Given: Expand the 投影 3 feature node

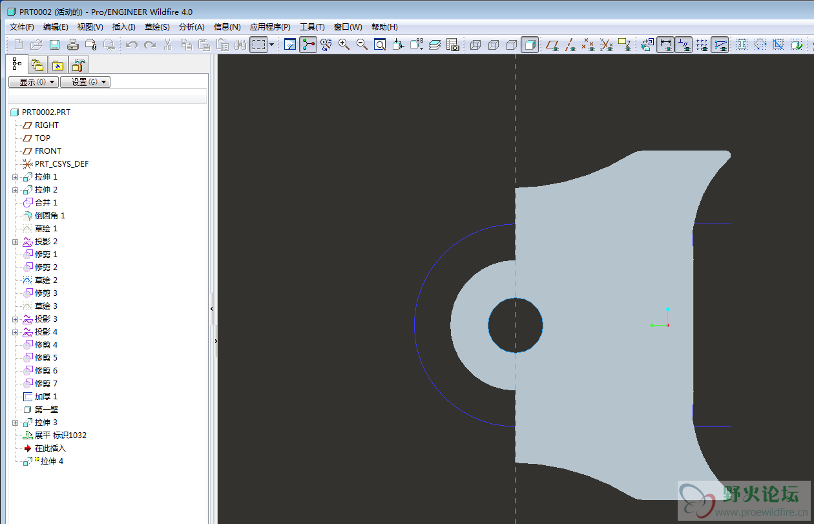Looking at the screenshot, I should [x=16, y=319].
